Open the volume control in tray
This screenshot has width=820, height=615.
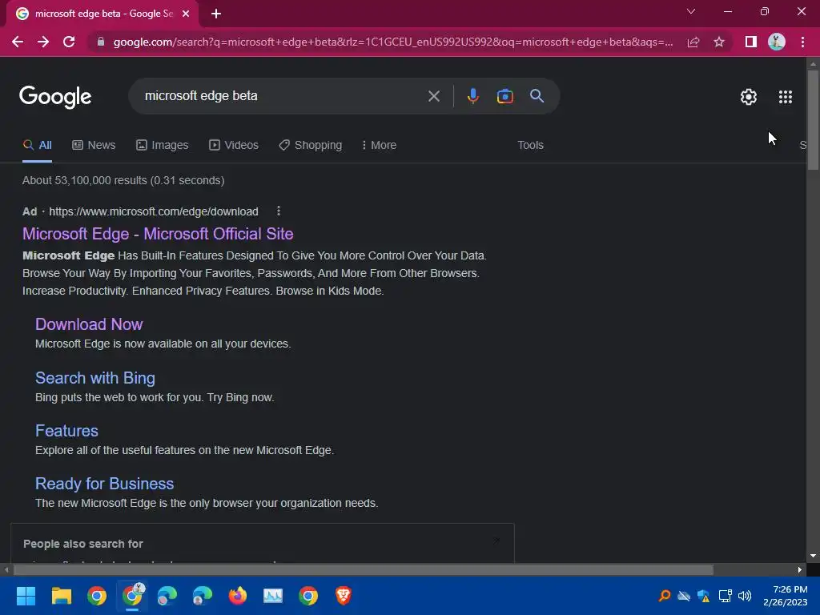coord(744,596)
